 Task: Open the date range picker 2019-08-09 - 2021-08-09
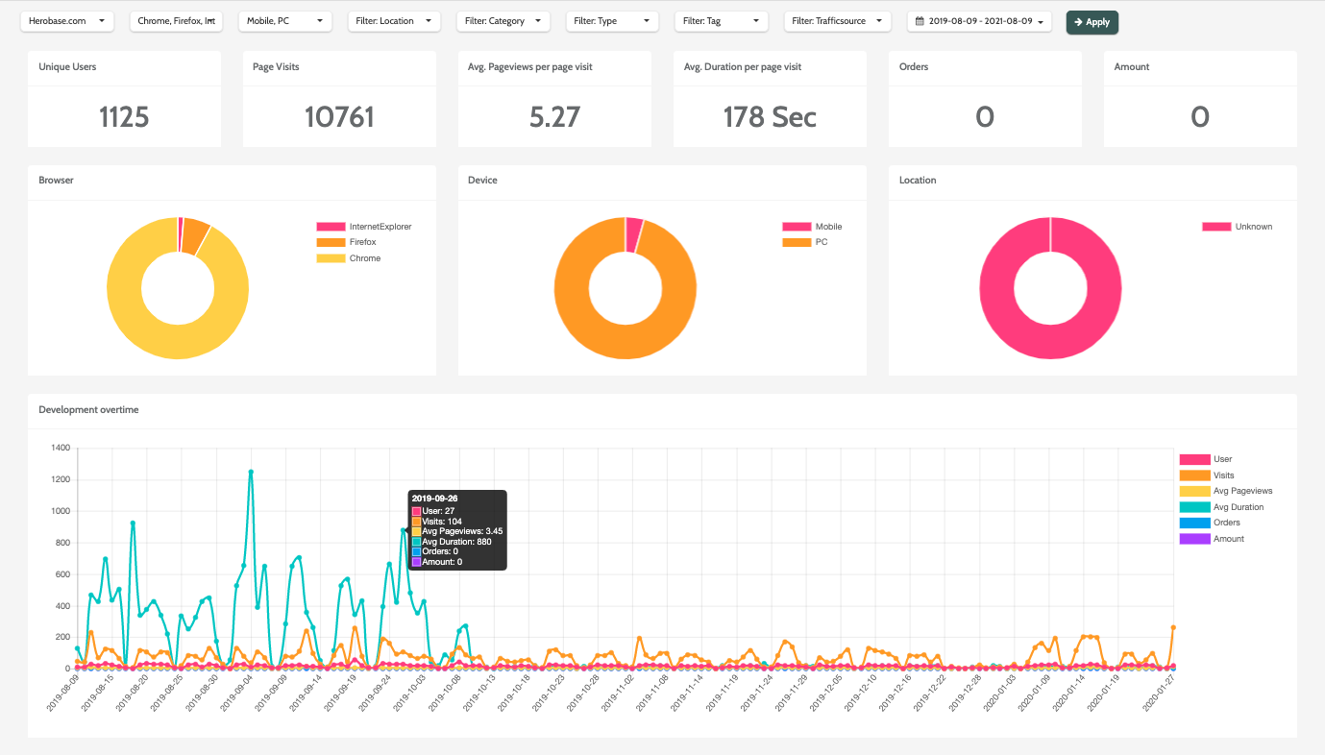[979, 21]
